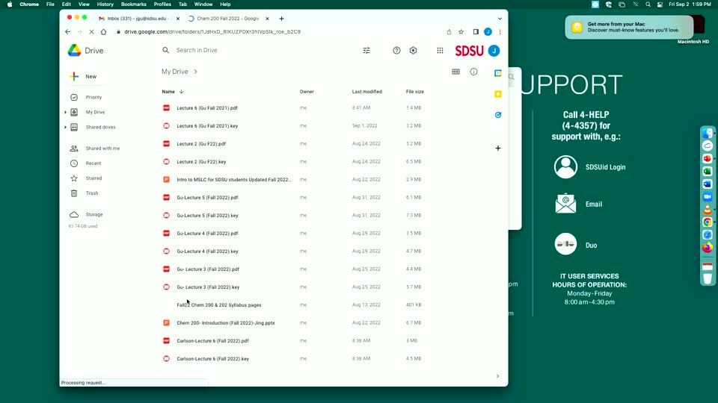The width and height of the screenshot is (718, 403).
Task: Bookmark this page with star icon
Action: click(461, 32)
